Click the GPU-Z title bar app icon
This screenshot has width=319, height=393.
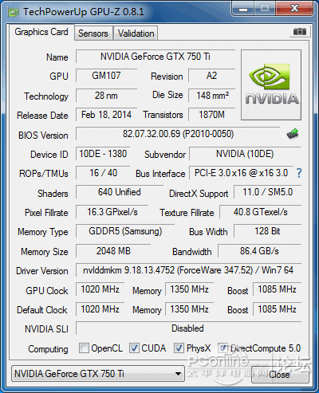coord(14,12)
